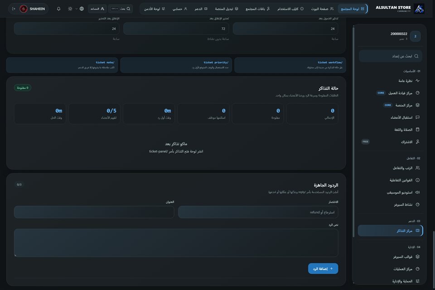Click the وقت الحل stat card
Image resolution: width=435 pixels, height=290 pixels.
pyautogui.click(x=40, y=114)
